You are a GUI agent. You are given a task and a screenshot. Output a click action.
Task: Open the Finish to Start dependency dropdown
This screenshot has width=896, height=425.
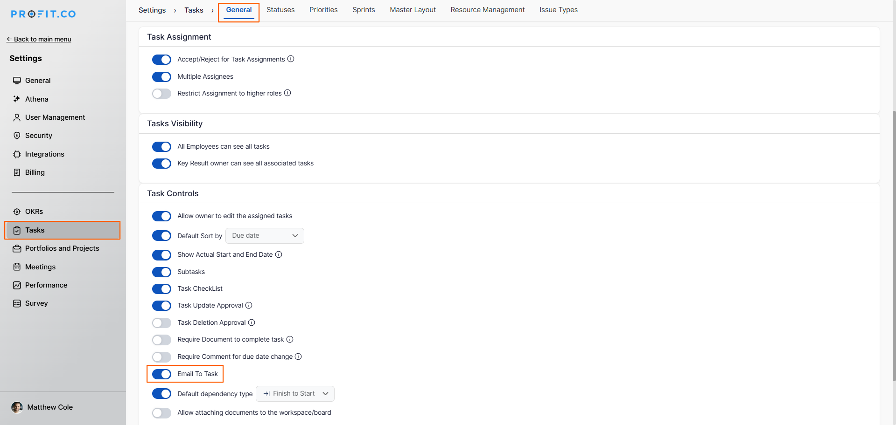point(295,394)
